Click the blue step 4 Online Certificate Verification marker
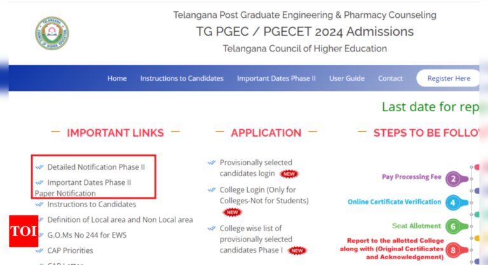 (x=456, y=203)
